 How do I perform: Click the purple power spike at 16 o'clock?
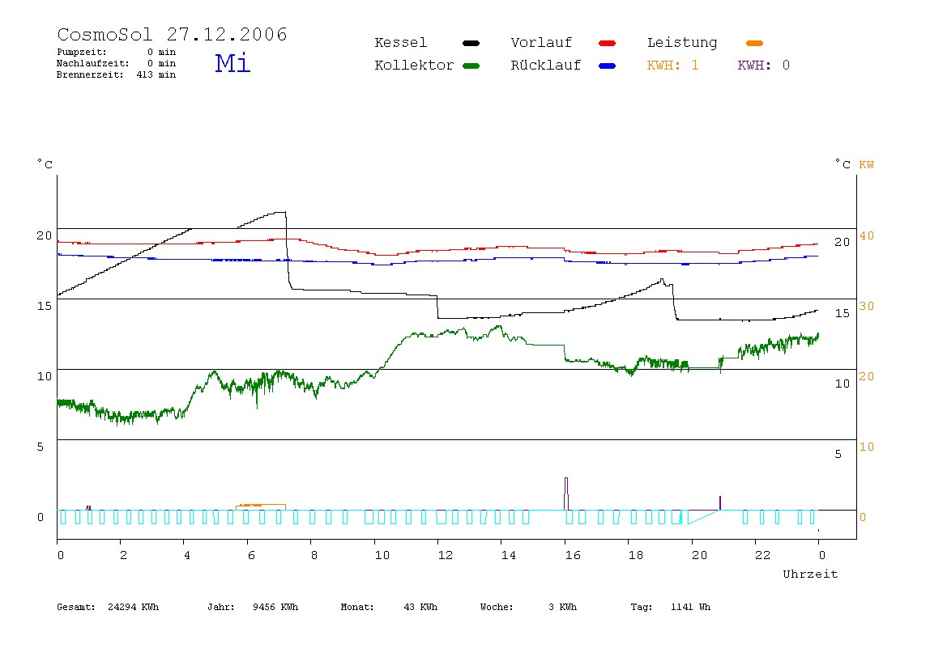pos(566,494)
